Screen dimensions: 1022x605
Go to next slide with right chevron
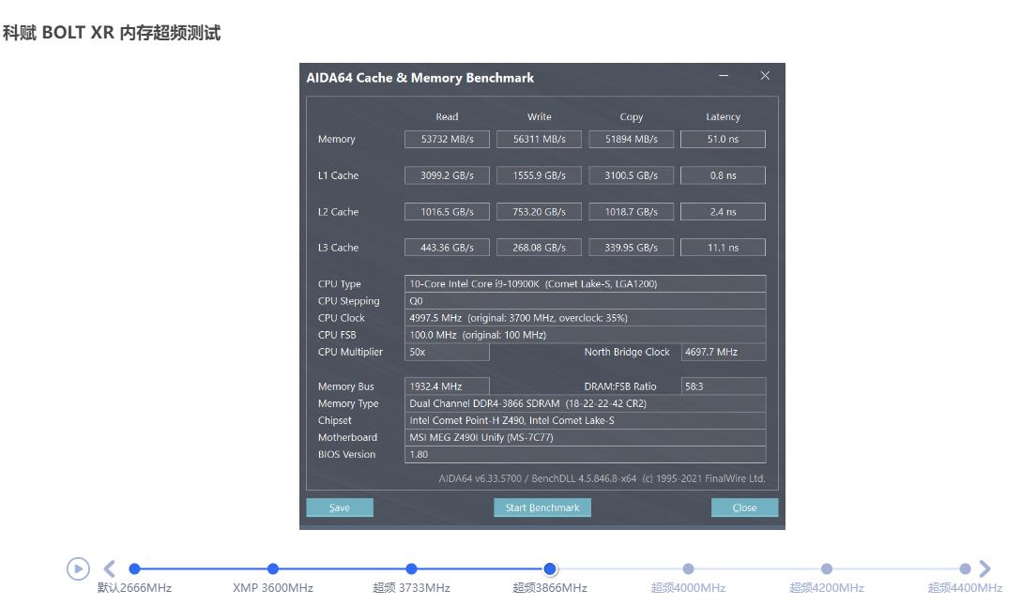click(x=984, y=568)
